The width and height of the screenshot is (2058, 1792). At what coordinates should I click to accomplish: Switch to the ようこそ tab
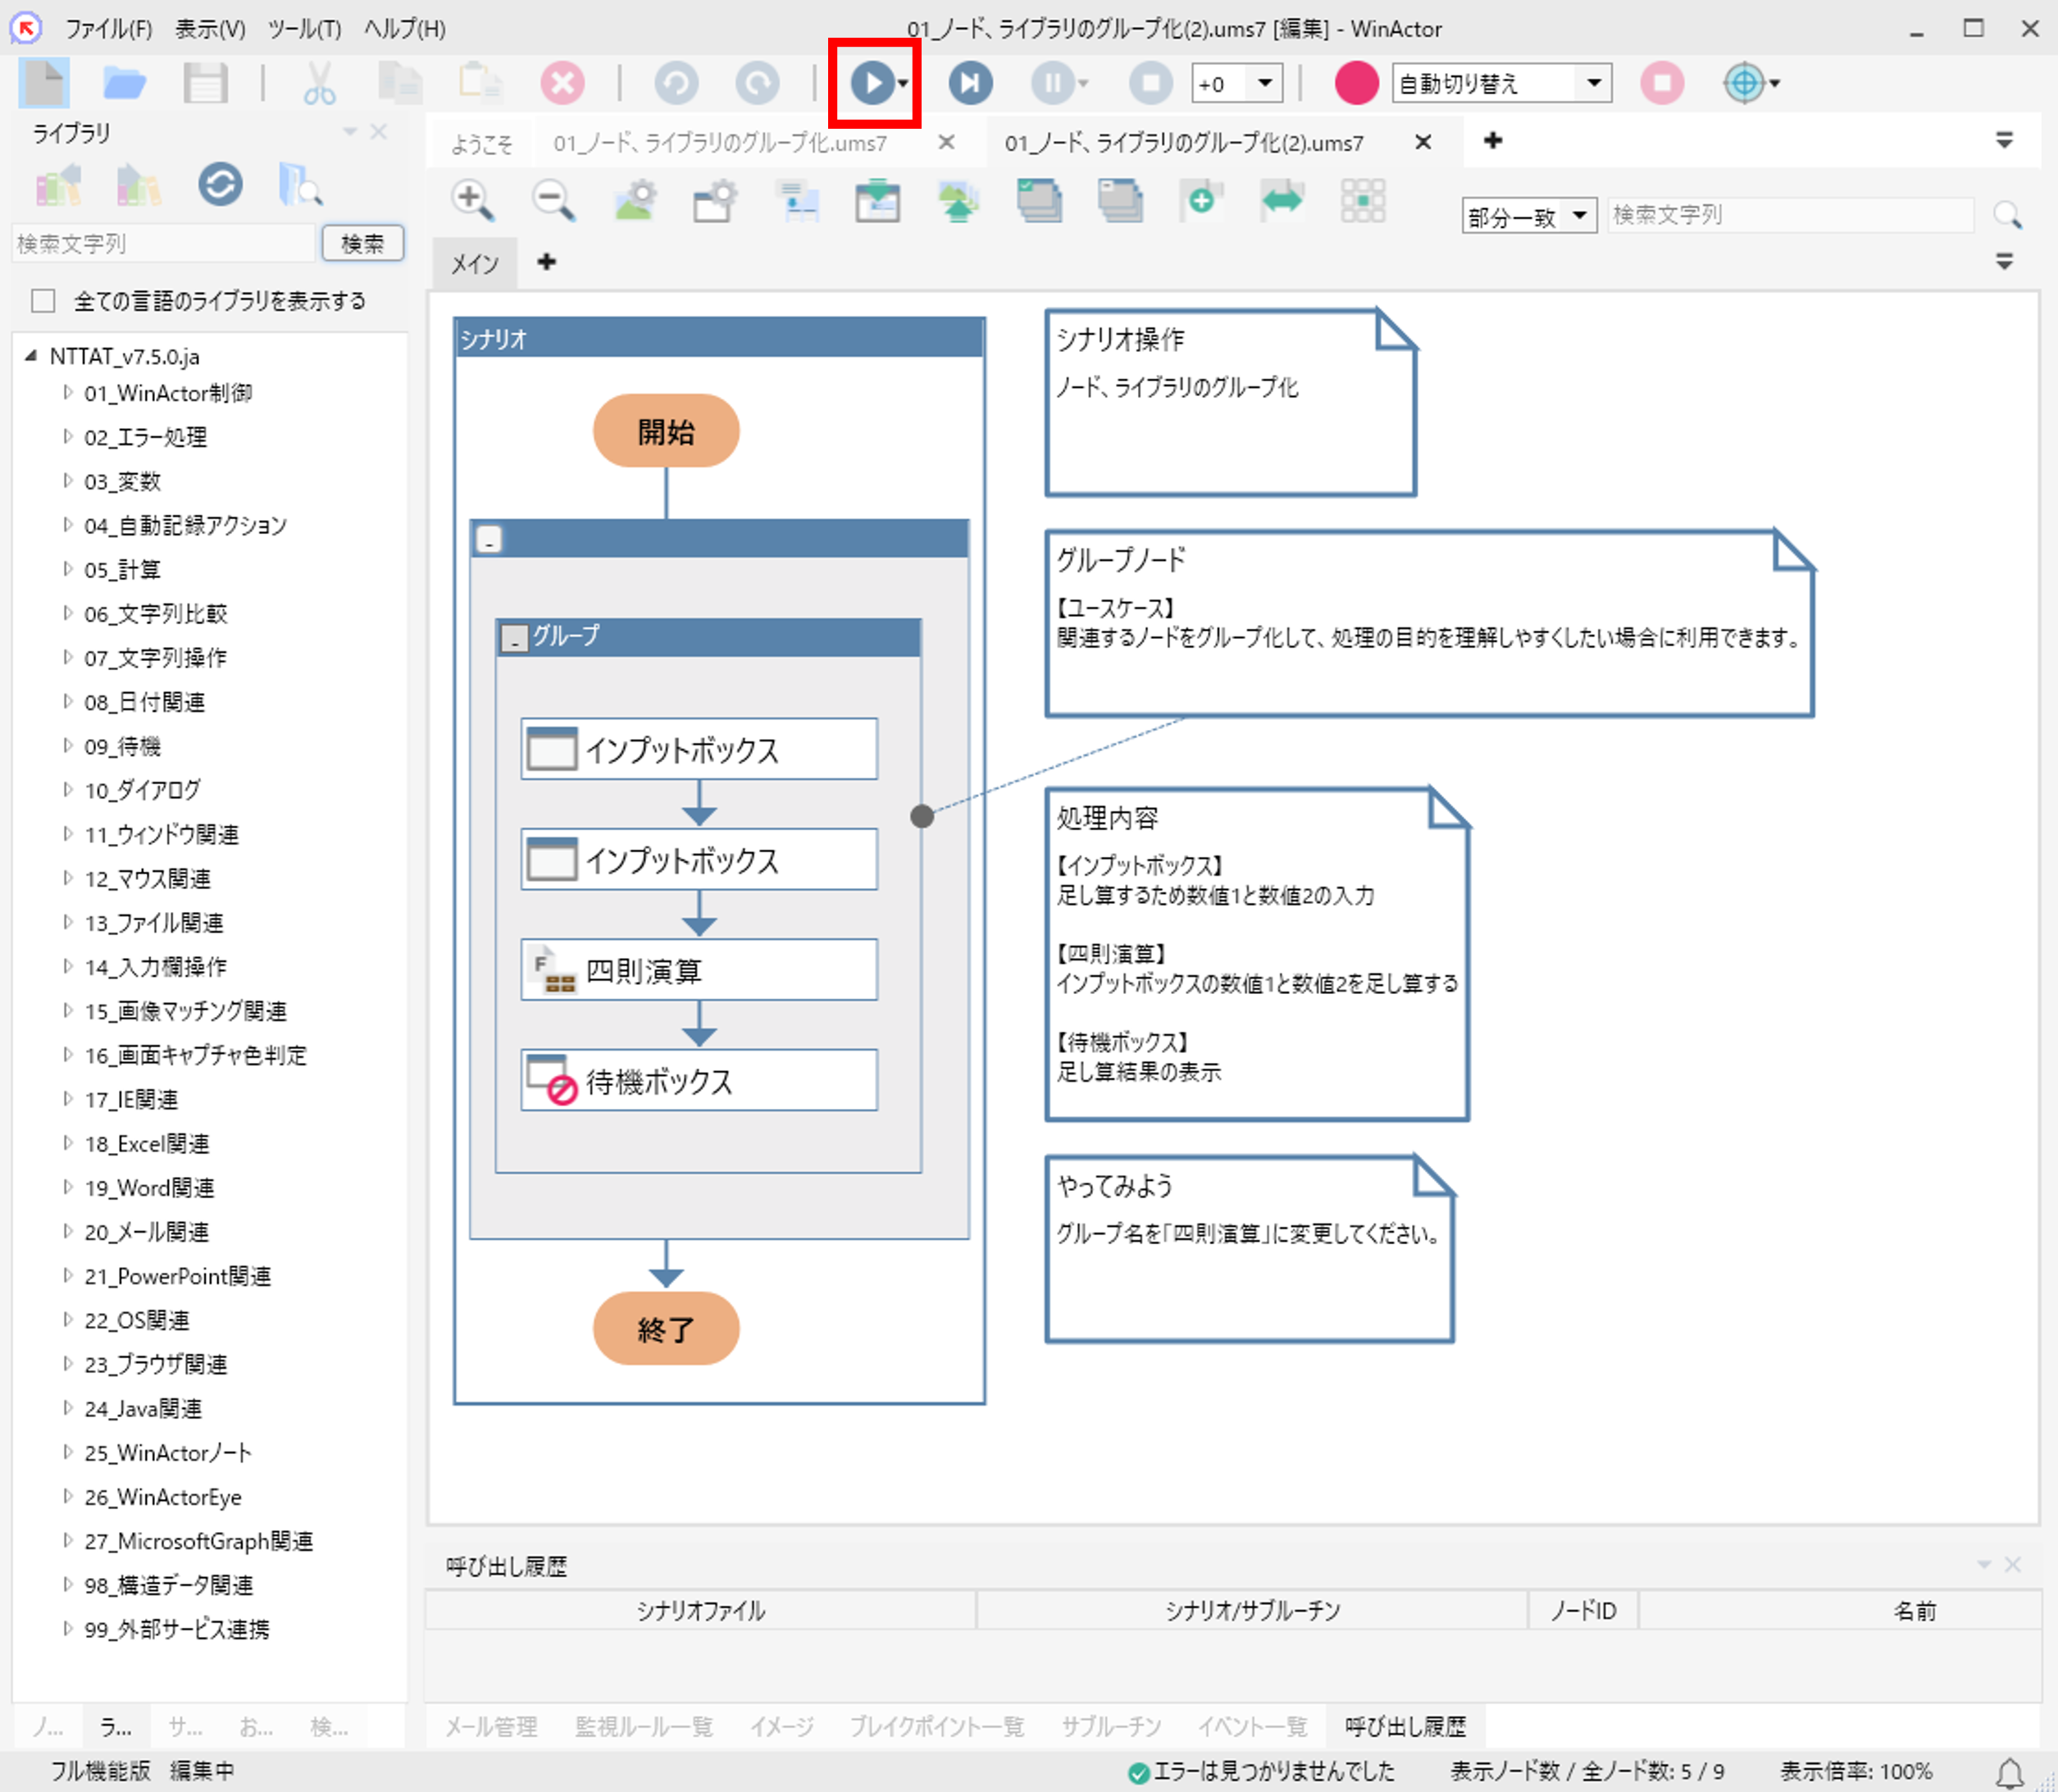[482, 143]
